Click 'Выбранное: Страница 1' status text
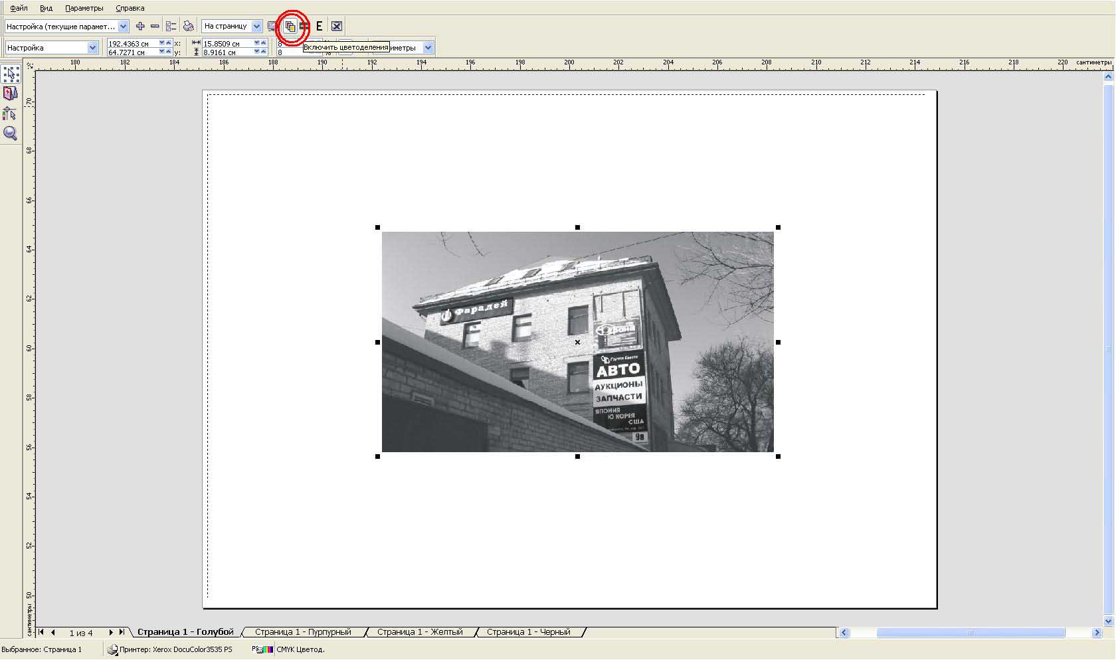This screenshot has height=660, width=1116. pyautogui.click(x=42, y=650)
